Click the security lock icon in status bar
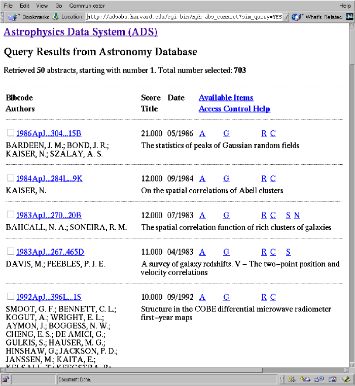This screenshot has width=355, height=386. pyautogui.click(x=6, y=379)
